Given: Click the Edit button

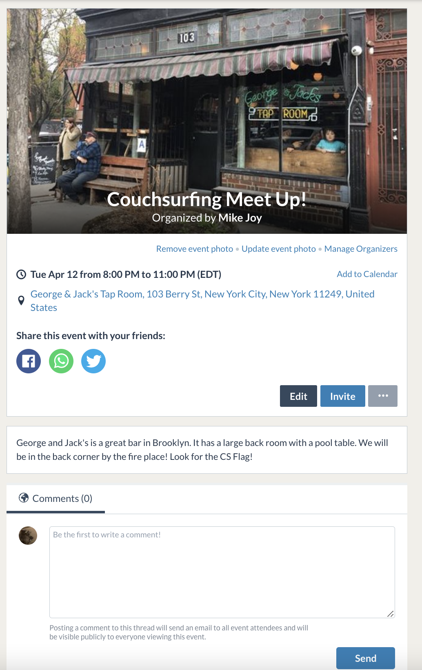Looking at the screenshot, I should [298, 396].
